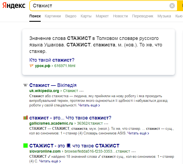Open the Карты tab
Viewport: 183px width, 164px height.
(x=86, y=16)
